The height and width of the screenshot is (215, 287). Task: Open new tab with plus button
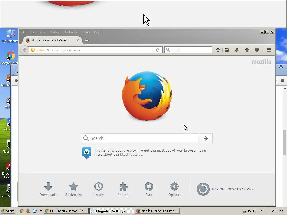click(87, 40)
